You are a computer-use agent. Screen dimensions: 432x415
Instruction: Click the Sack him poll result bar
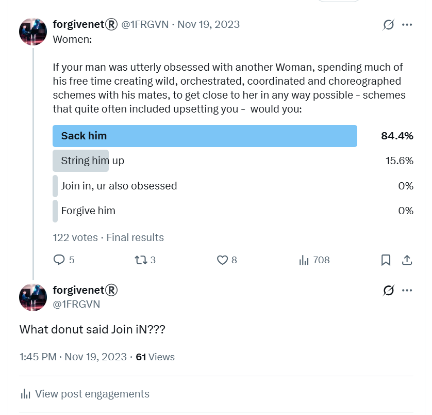coord(205,136)
